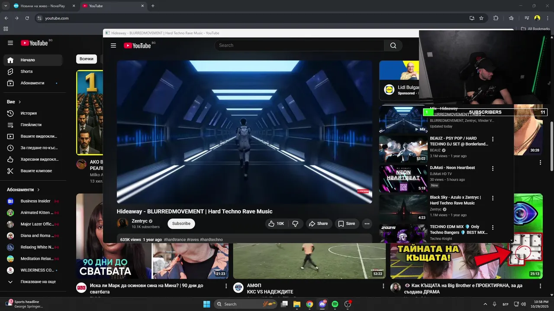Expand Показване на още subscriptions
Screen dimensions: 554x311
pyautogui.click(x=33, y=282)
